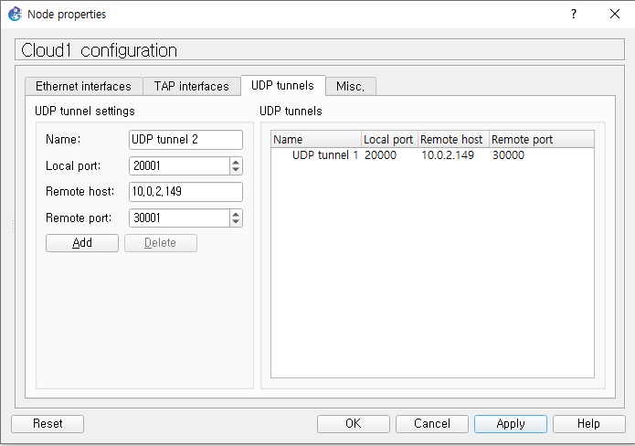Select the UDP tunnel 1 row
Viewport: 635px width, 446px height.
click(x=432, y=155)
